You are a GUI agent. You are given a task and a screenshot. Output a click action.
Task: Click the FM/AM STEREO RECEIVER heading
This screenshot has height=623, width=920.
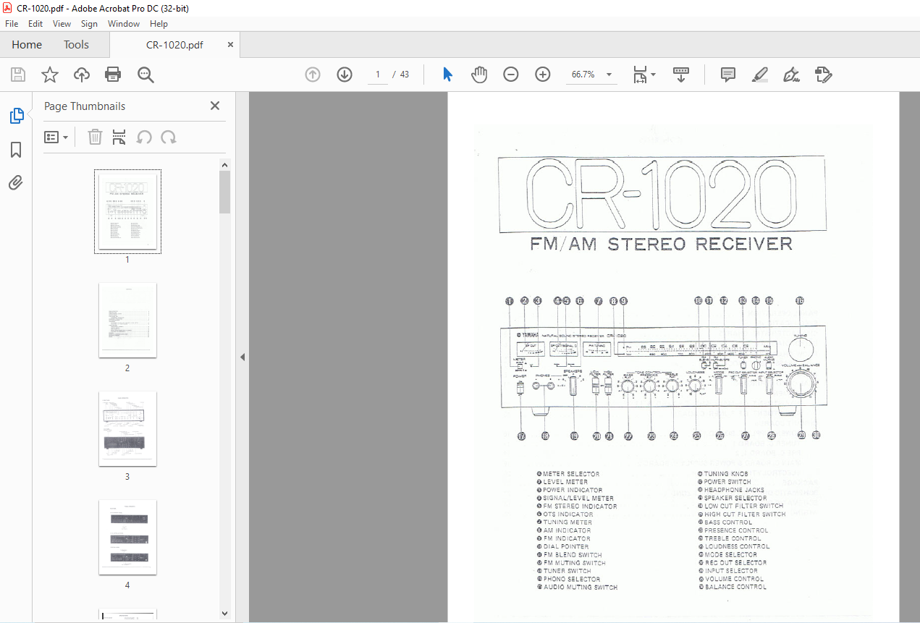coord(661,244)
